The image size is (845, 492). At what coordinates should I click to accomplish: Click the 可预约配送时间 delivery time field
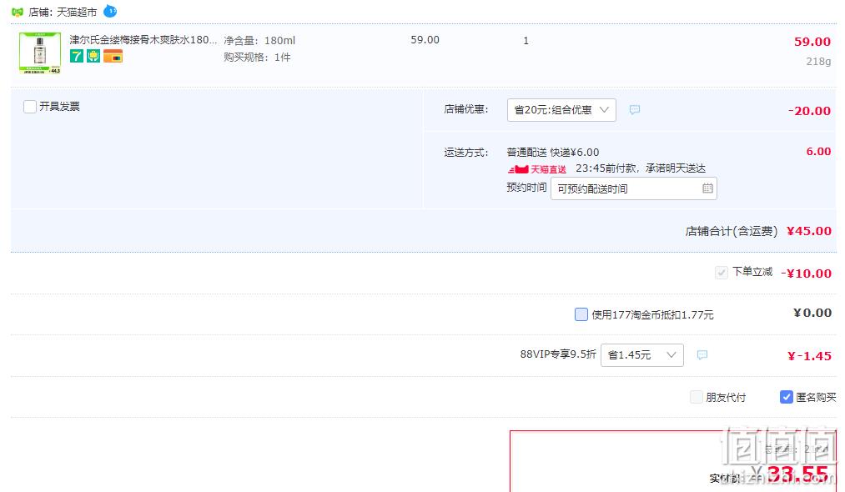[633, 188]
